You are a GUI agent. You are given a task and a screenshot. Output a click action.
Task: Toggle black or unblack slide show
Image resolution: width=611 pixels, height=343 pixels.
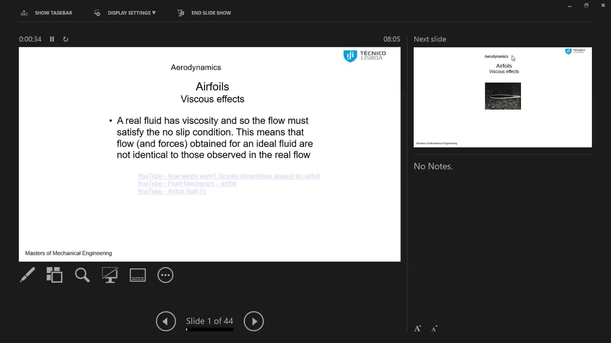pos(110,275)
